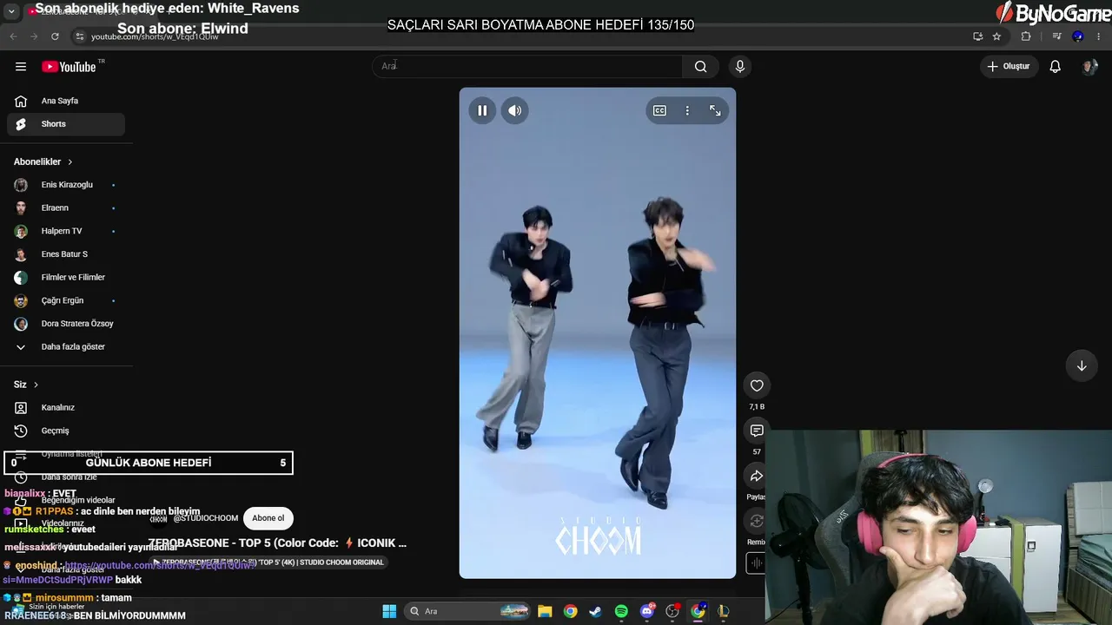Viewport: 1112px width, 625px height.
Task: Reload the page in Chrome
Action: tap(55, 36)
